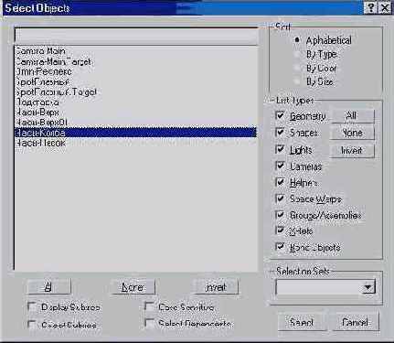Toggle the Lights checkbox

coord(280,149)
